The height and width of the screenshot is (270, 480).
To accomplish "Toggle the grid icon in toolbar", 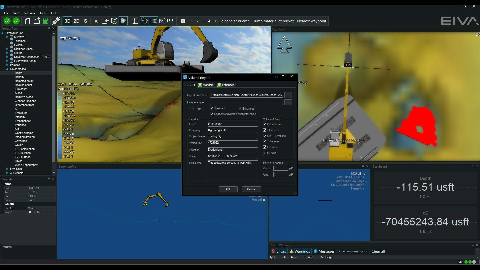I will 135,21.
